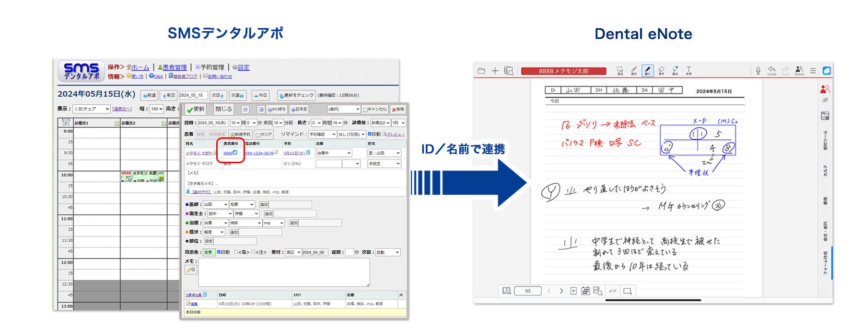Open the folder icon in Dental eNote
The image size is (863, 335).
(x=481, y=71)
